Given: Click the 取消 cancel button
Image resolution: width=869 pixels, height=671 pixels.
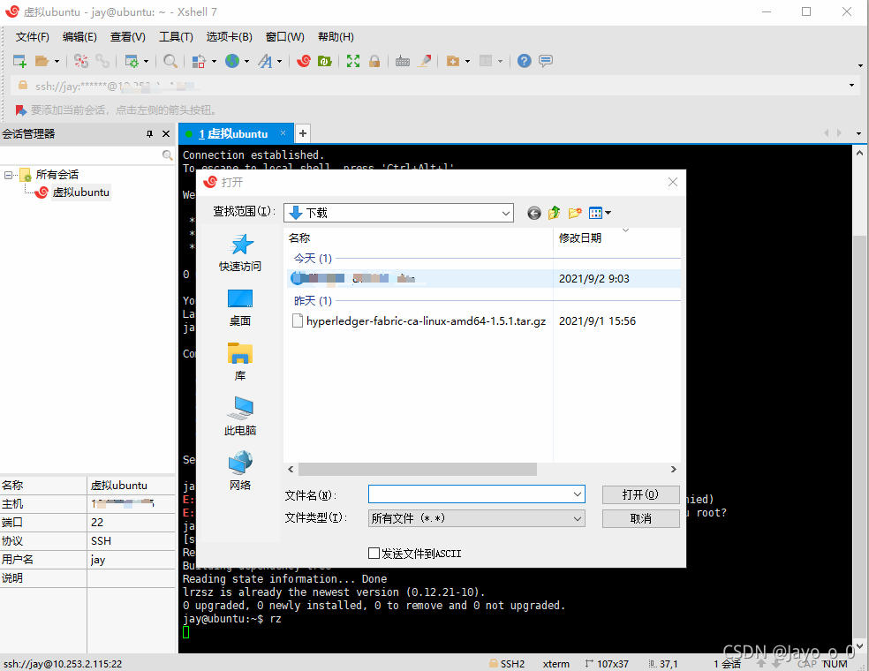Looking at the screenshot, I should click(x=640, y=518).
